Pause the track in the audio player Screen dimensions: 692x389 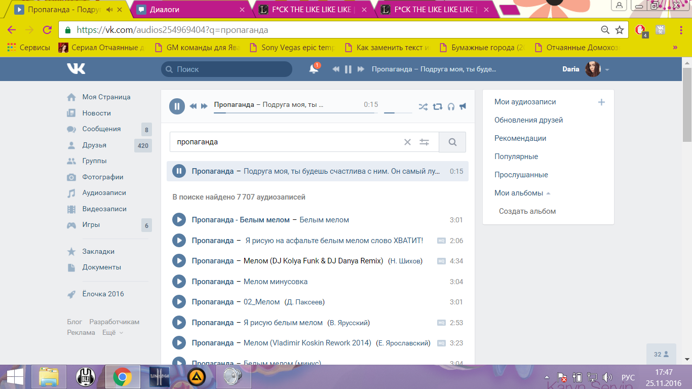[x=177, y=106]
